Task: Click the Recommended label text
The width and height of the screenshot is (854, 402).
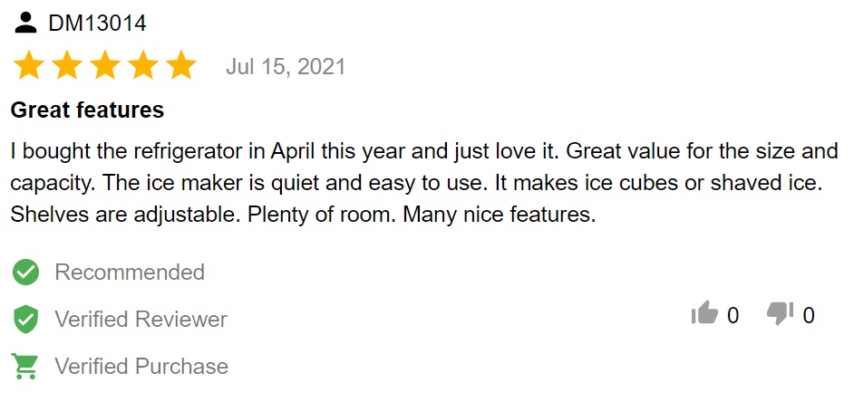Action: [x=130, y=272]
